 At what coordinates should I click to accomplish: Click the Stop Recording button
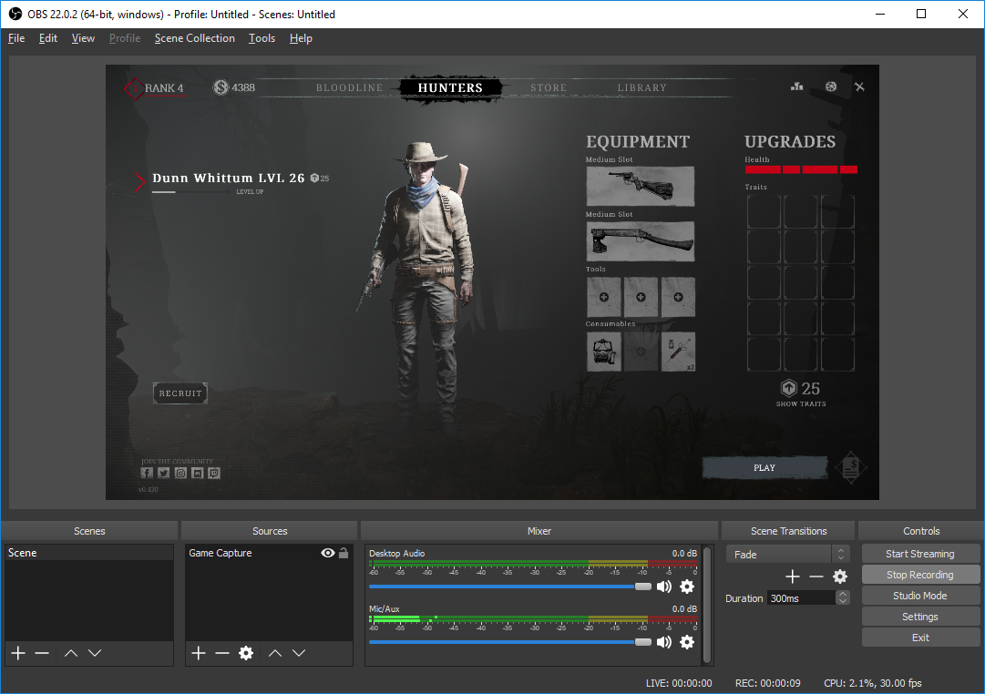click(920, 575)
